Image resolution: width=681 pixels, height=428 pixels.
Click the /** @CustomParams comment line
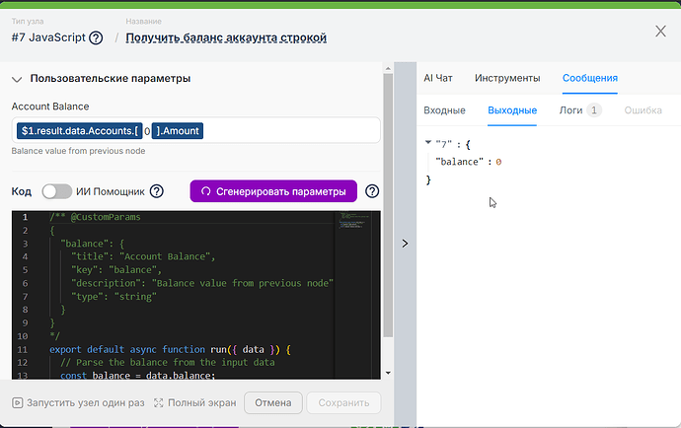coord(95,217)
